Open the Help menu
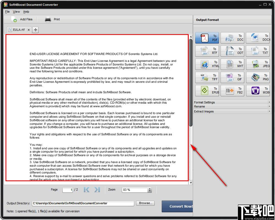This screenshot has width=275, height=220. click(x=26, y=12)
